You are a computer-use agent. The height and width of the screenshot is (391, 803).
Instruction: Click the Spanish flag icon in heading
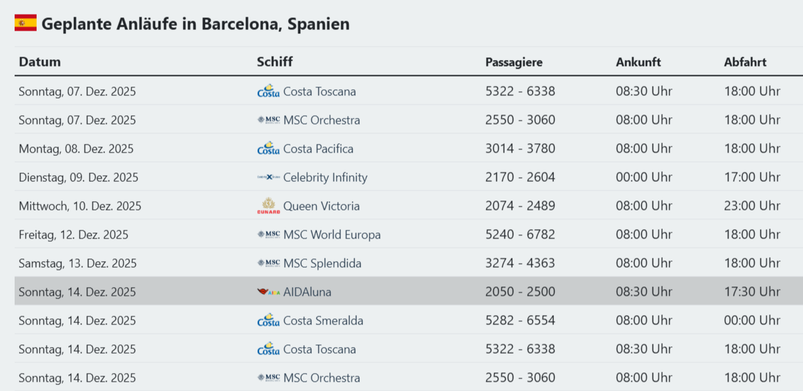25,23
